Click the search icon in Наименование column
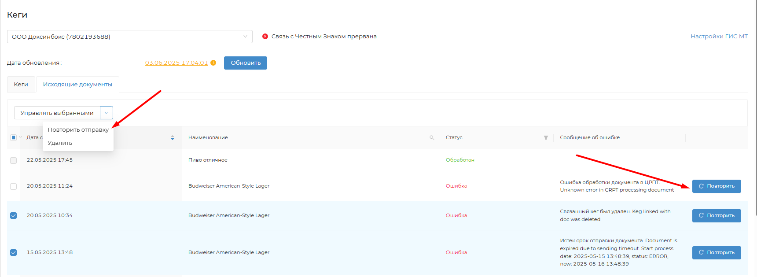This screenshot has width=757, height=277. click(x=432, y=138)
